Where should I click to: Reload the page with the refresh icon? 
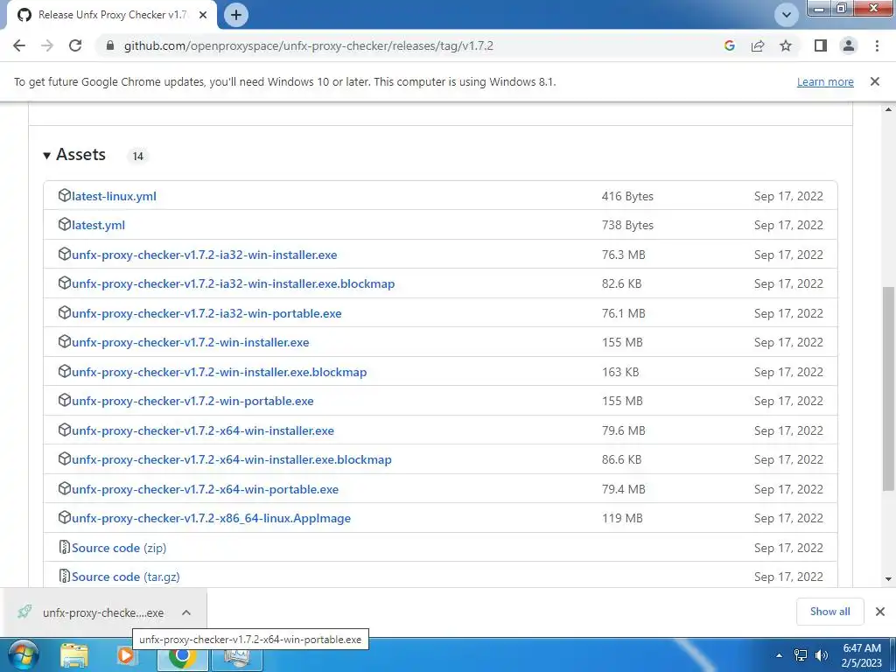pos(75,45)
